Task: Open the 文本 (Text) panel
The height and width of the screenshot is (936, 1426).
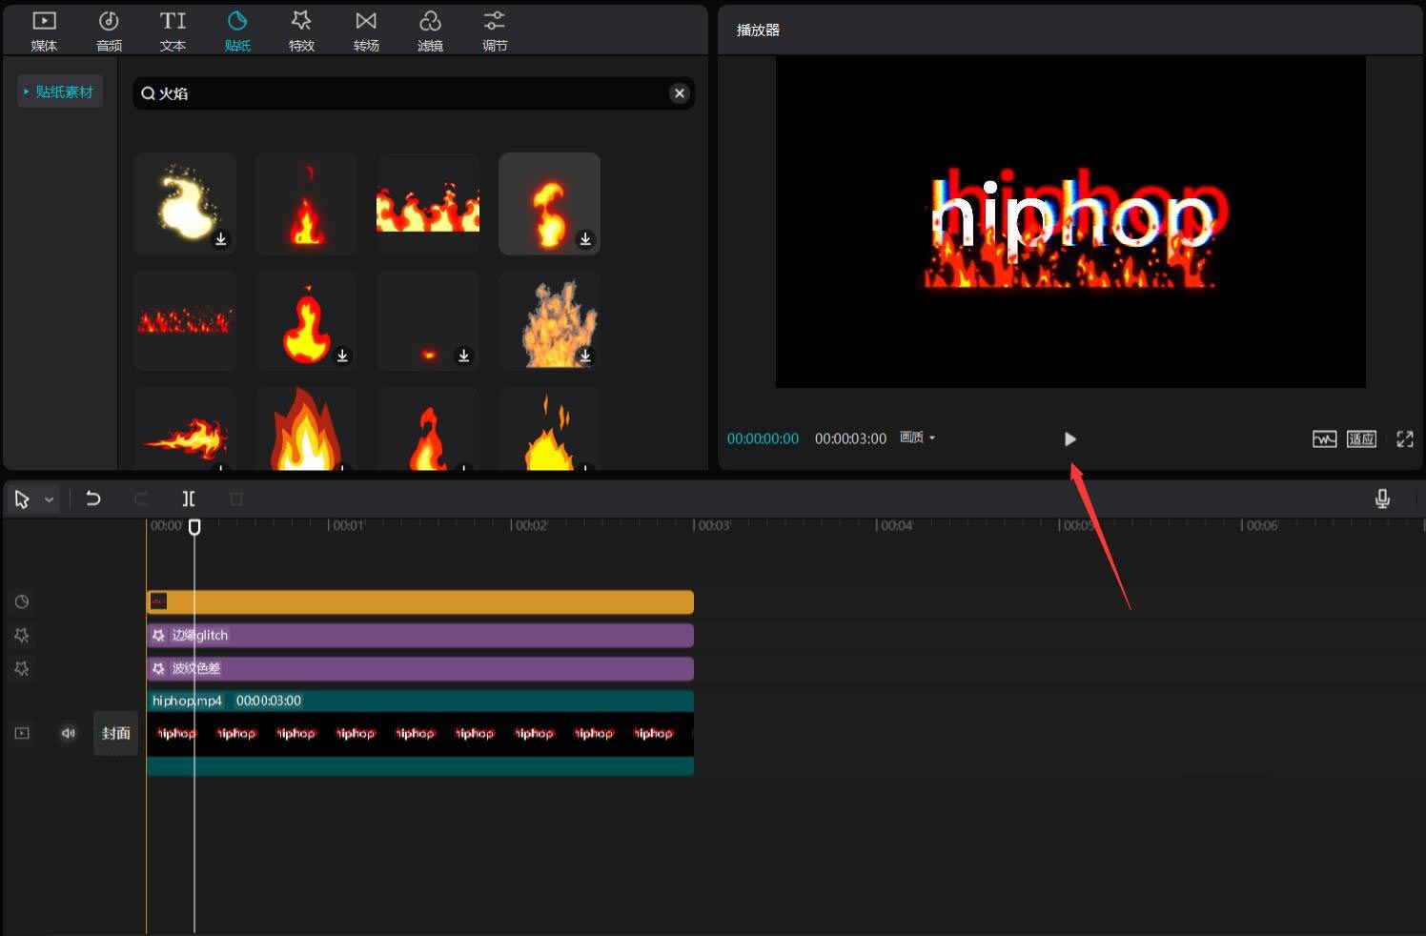Action: point(173,29)
